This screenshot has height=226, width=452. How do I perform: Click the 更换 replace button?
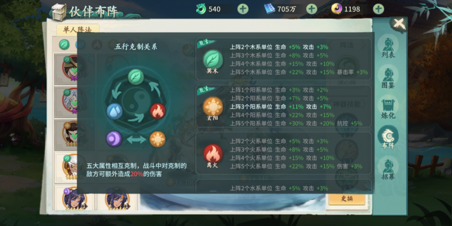coord(346,199)
